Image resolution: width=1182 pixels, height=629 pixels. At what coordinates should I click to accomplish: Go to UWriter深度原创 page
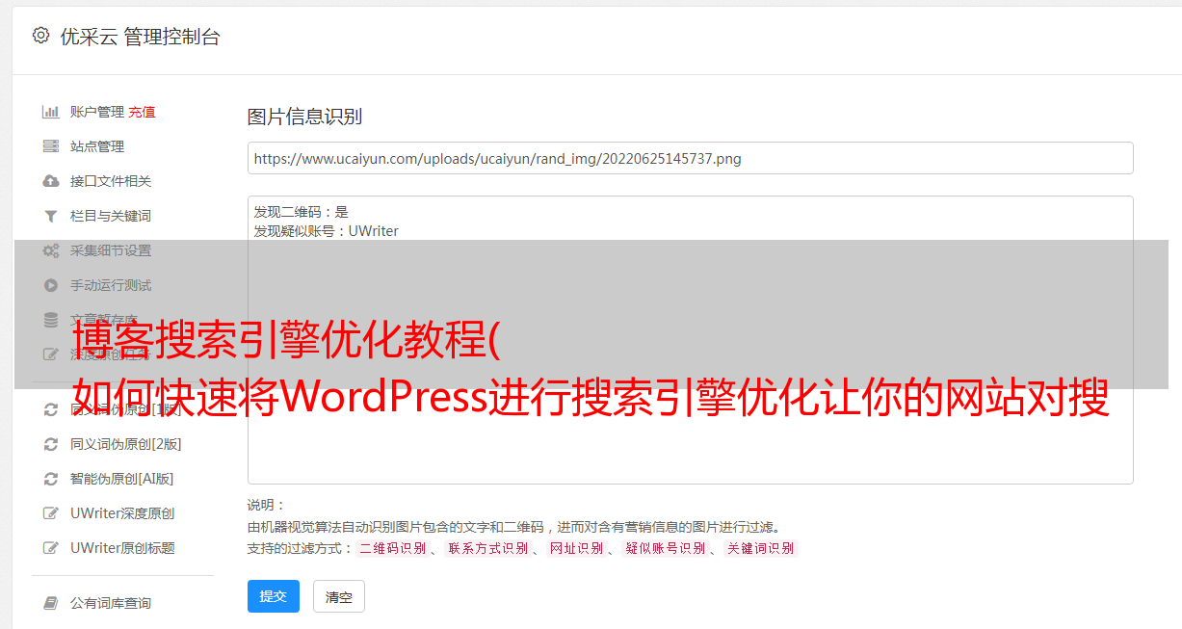pos(122,513)
